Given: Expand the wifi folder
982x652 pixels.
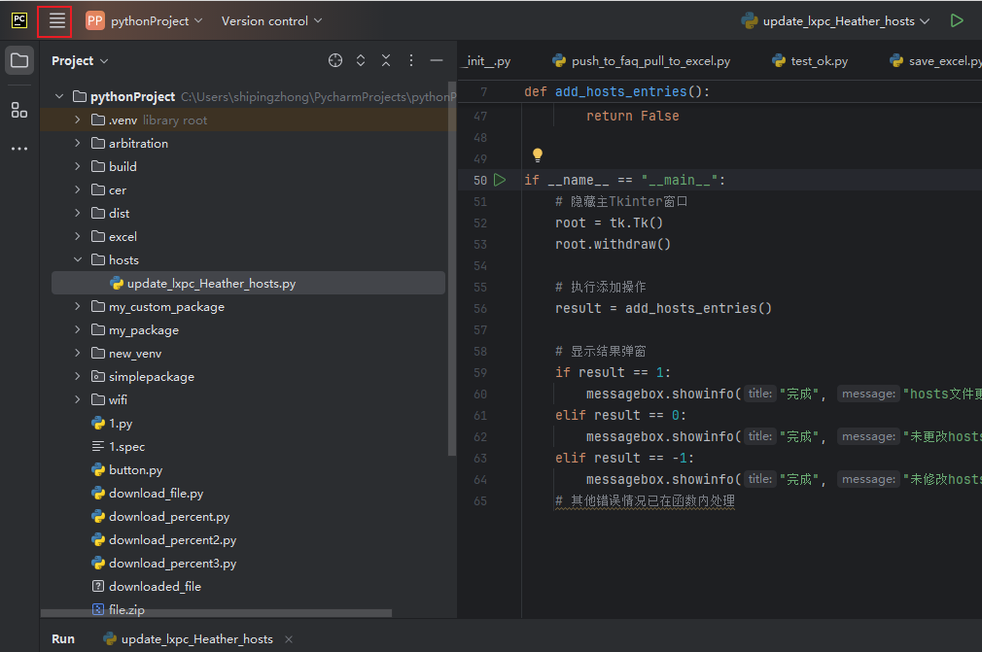Looking at the screenshot, I should coord(78,399).
